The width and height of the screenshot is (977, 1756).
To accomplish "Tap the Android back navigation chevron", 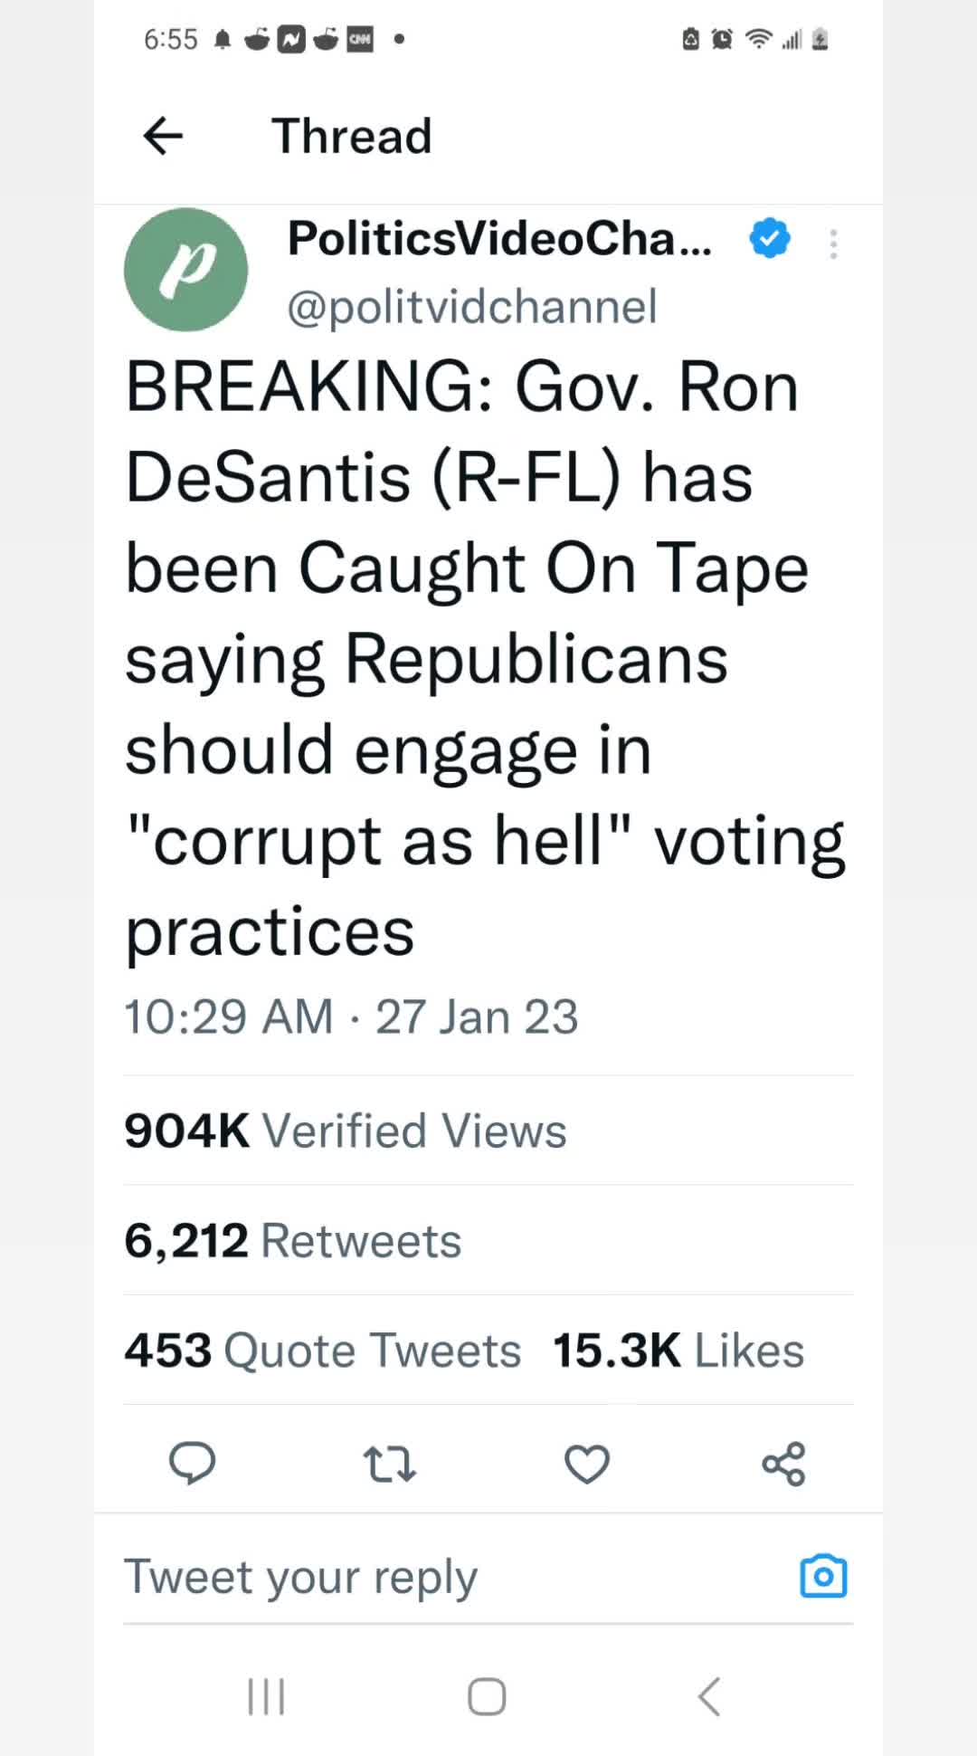I will coord(709,1696).
